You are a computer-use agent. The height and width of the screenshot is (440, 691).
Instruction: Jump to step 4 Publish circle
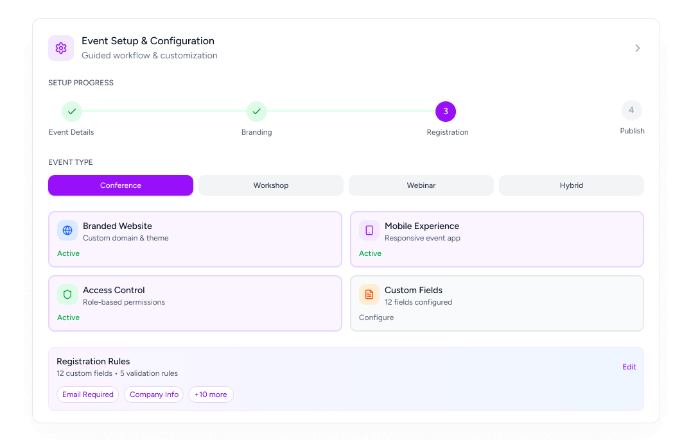coord(631,110)
